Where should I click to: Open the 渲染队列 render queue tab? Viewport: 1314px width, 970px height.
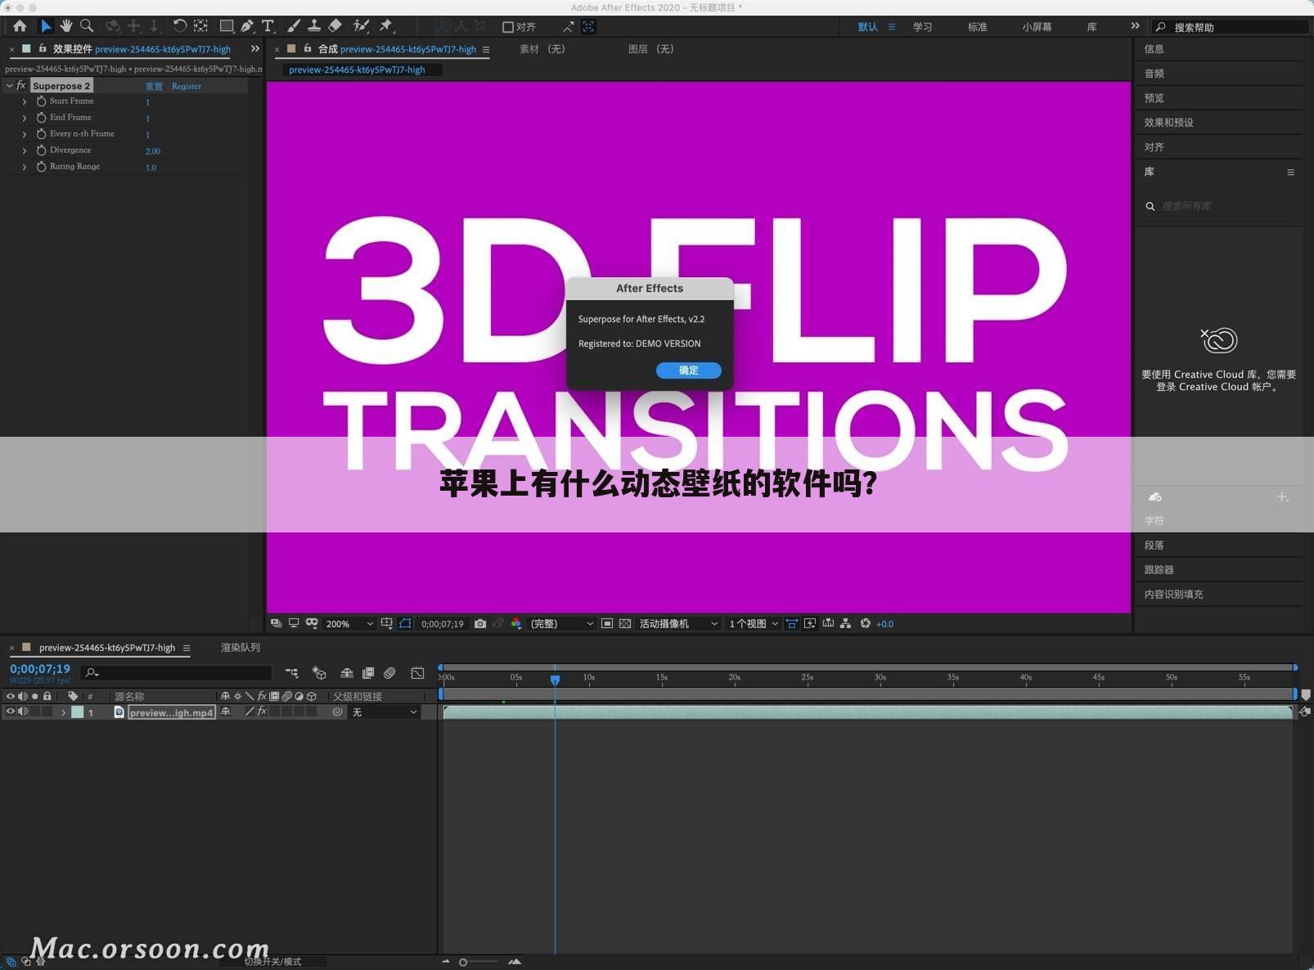240,647
